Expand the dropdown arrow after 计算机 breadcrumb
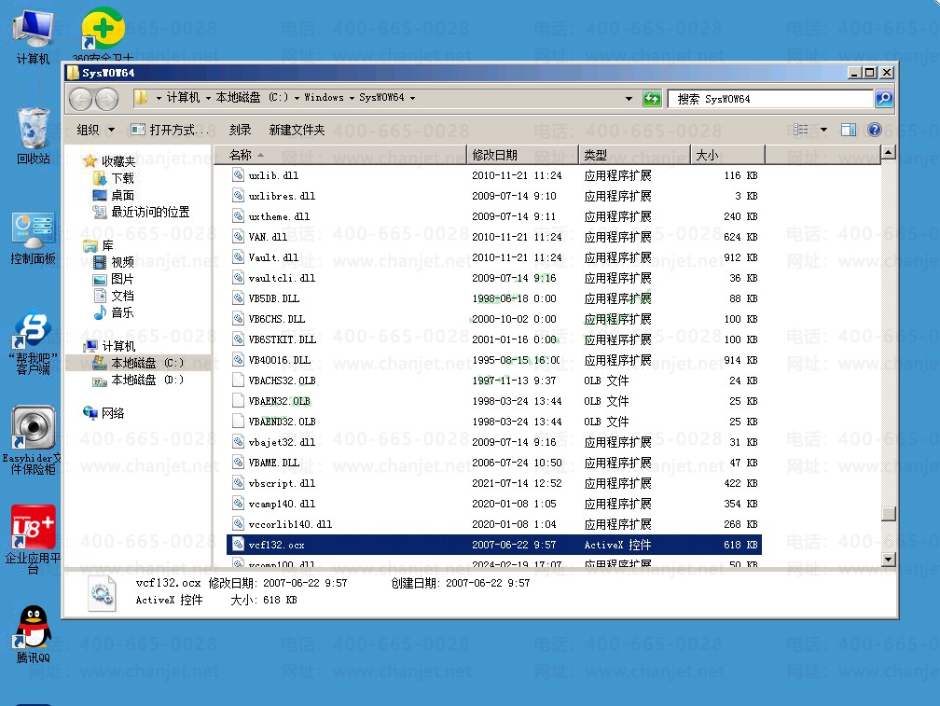940x706 pixels. 208,98
